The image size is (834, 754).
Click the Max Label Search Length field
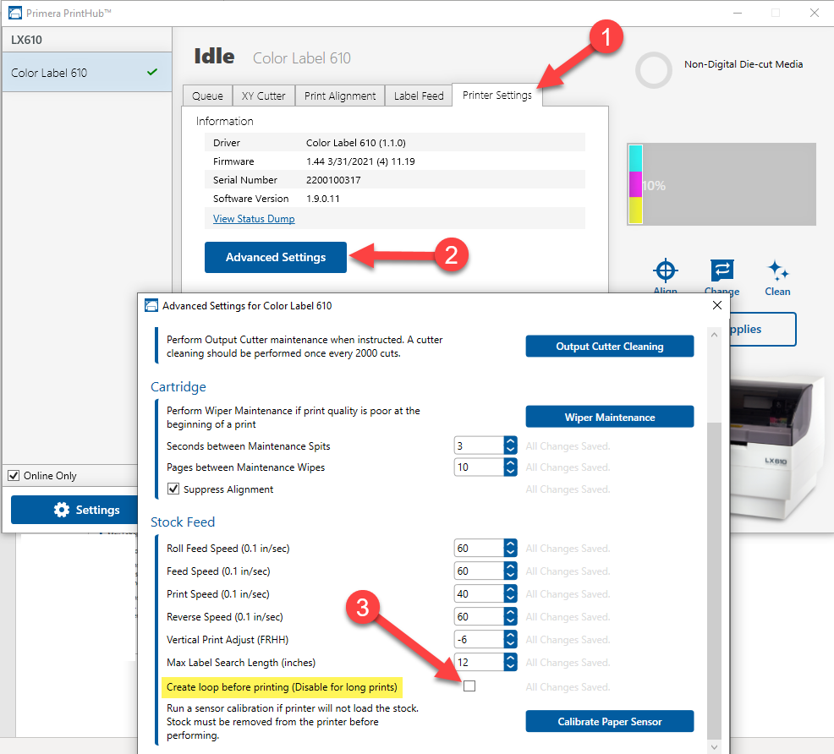[479, 663]
